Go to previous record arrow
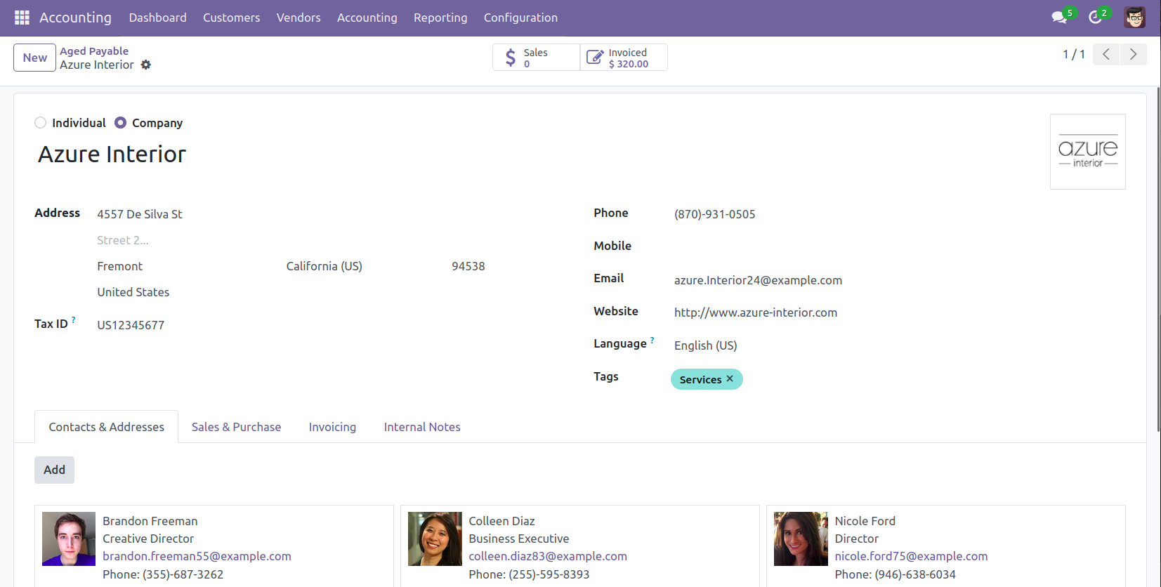Image resolution: width=1161 pixels, height=587 pixels. (1106, 54)
